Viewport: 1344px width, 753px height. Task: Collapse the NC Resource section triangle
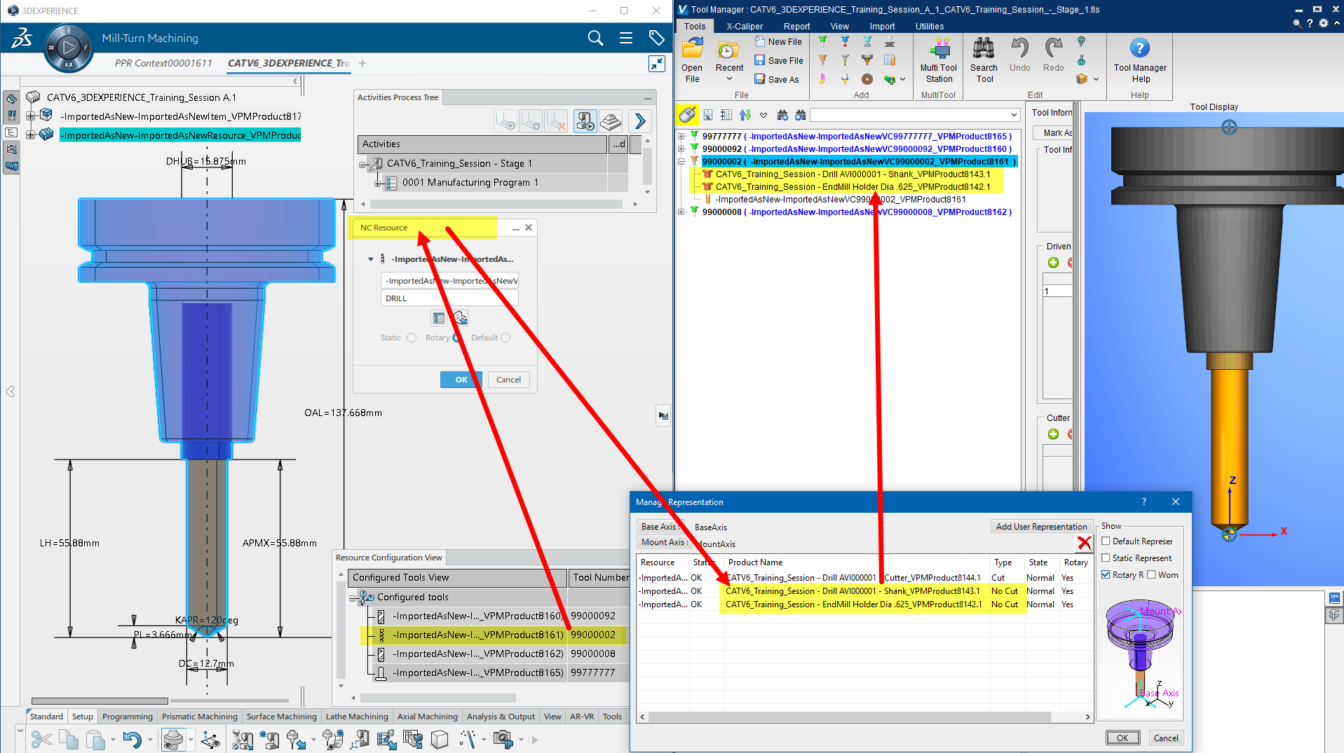click(371, 259)
